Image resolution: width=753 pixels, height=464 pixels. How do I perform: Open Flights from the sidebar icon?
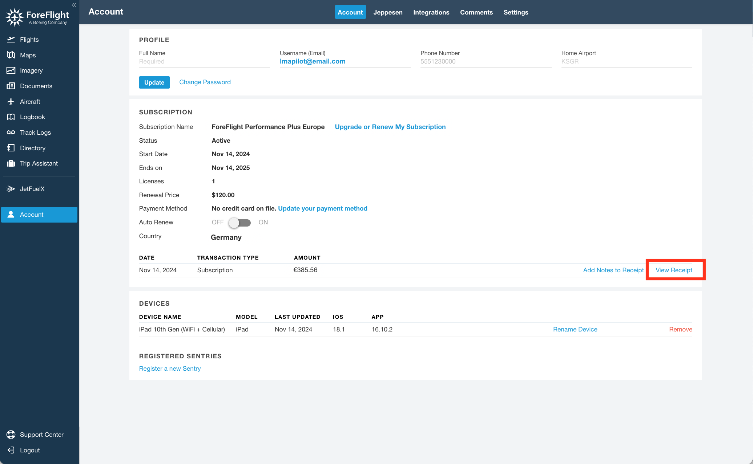pyautogui.click(x=11, y=40)
